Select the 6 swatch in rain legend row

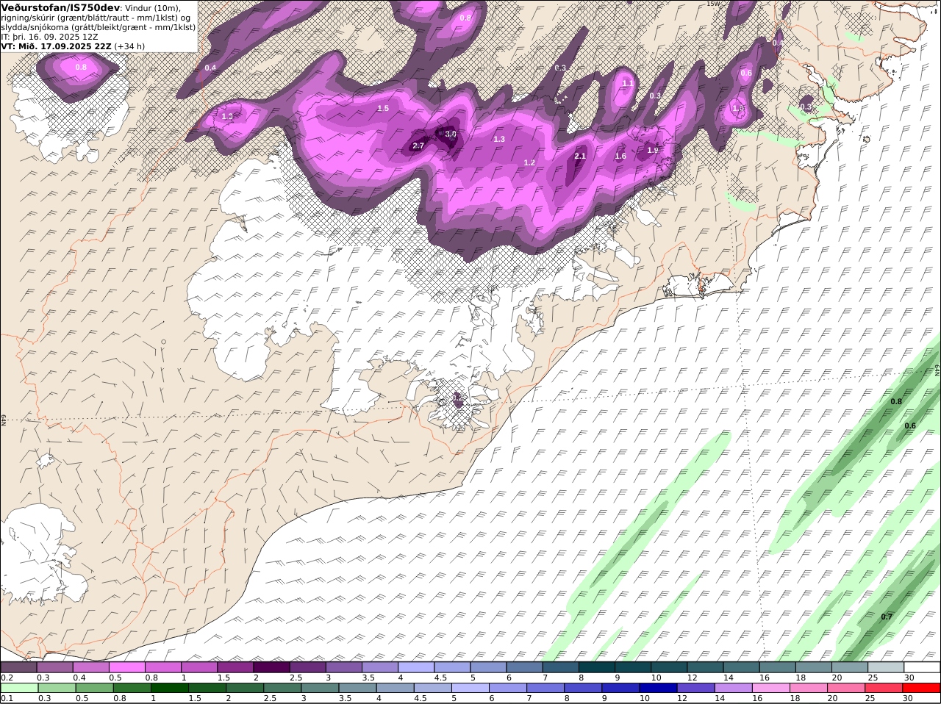pos(507,688)
